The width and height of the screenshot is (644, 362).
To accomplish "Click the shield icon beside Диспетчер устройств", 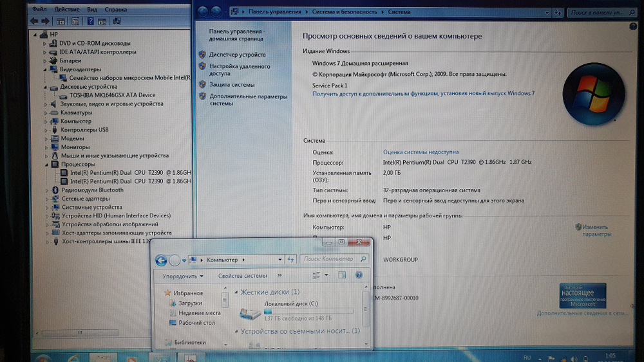I will [x=202, y=54].
